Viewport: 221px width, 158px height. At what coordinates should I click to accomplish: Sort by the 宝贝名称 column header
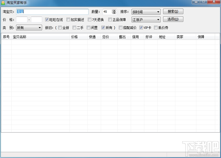point(40,37)
